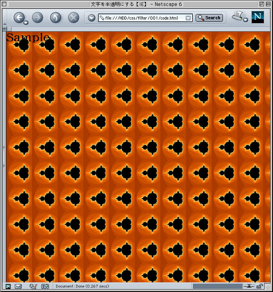Click the status text Document: Done (0.267 secs)
Image resolution: width=273 pixels, height=292 pixels.
click(x=82, y=286)
